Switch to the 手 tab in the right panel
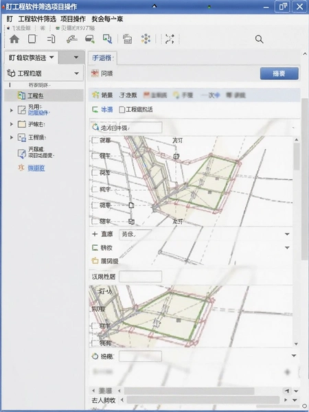 tap(102, 58)
